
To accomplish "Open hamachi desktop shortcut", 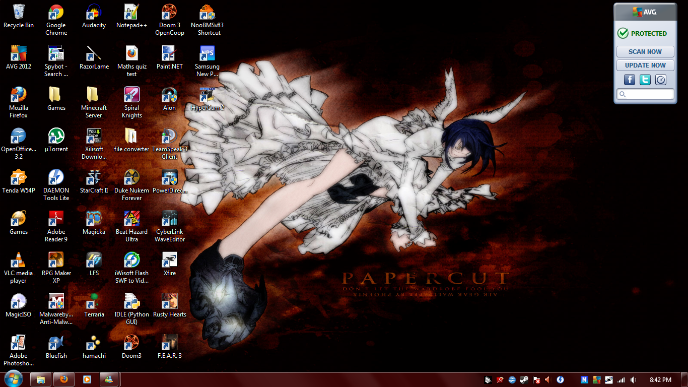I will 94,347.
